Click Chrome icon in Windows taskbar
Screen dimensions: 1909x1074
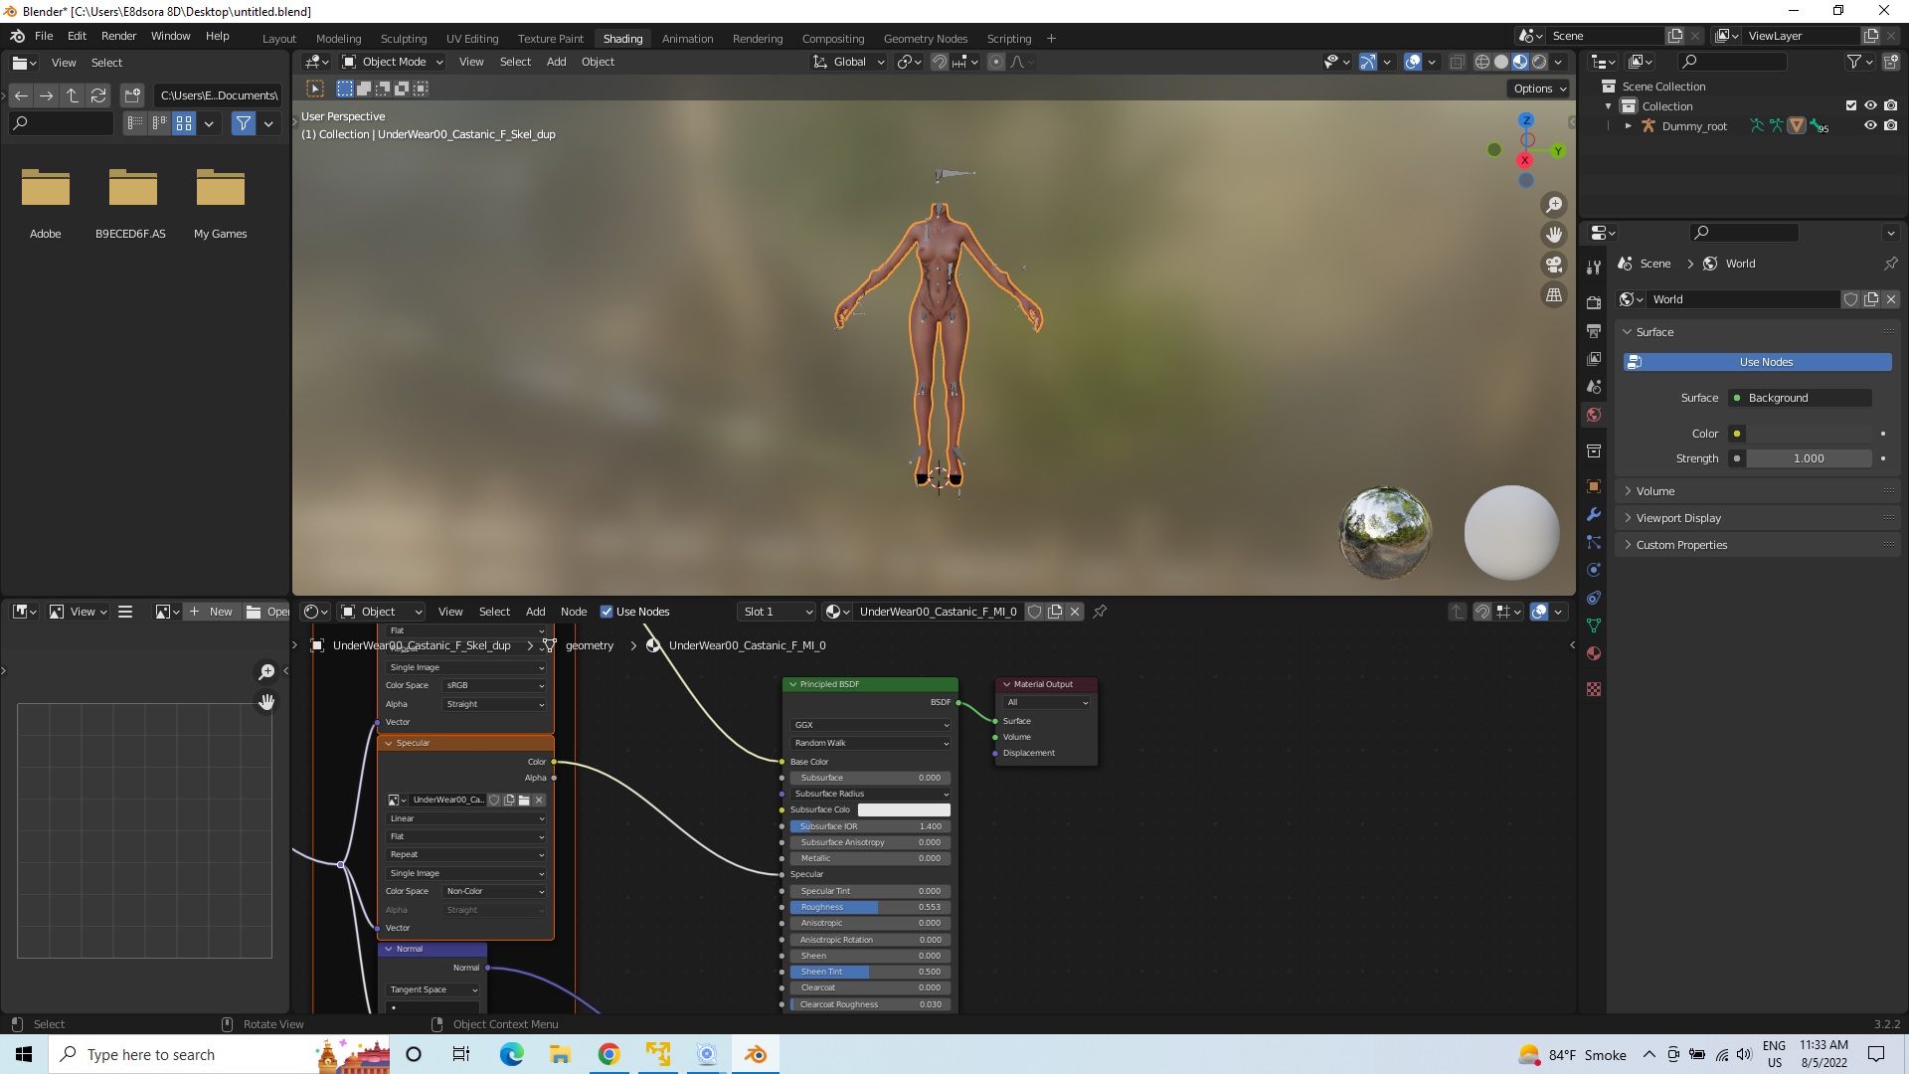(x=608, y=1054)
